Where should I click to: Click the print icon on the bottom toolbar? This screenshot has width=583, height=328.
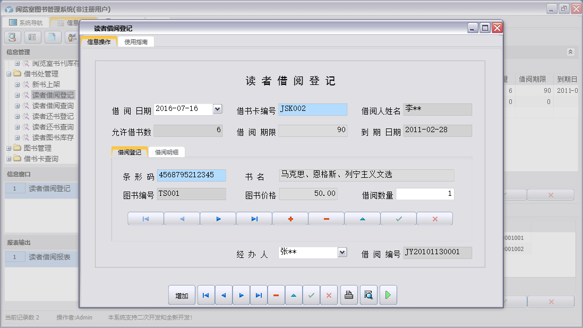pyautogui.click(x=348, y=295)
